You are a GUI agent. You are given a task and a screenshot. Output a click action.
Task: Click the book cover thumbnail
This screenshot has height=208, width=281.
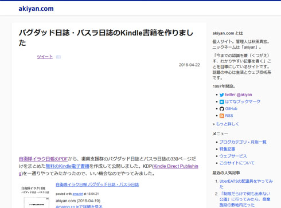pos(35,197)
